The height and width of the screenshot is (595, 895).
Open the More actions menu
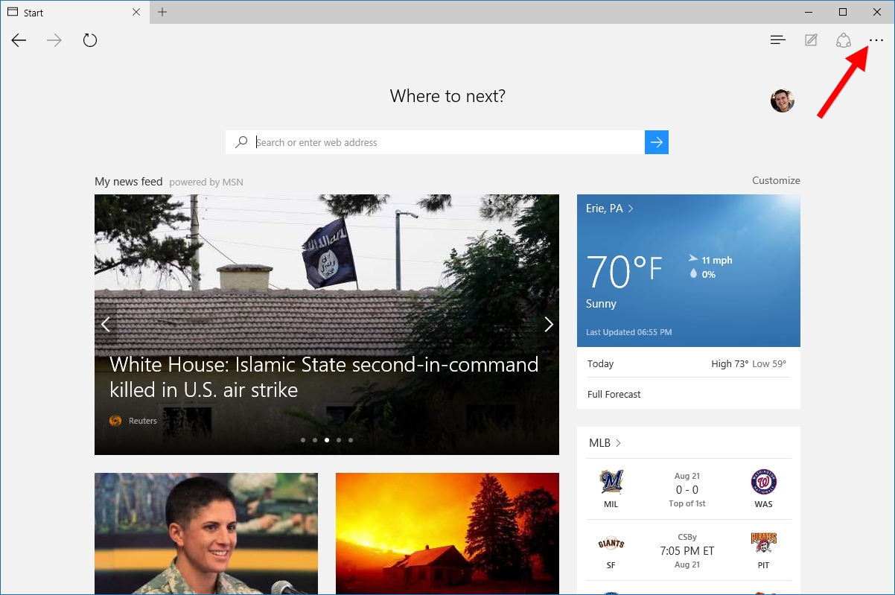pos(876,39)
